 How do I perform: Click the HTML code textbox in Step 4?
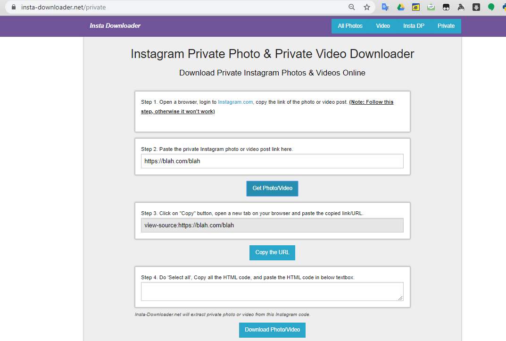tap(272, 291)
